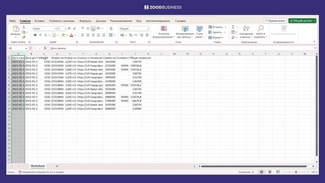Click the Copy icon in clipboard group
325x183 pixels.
(x=24, y=32)
